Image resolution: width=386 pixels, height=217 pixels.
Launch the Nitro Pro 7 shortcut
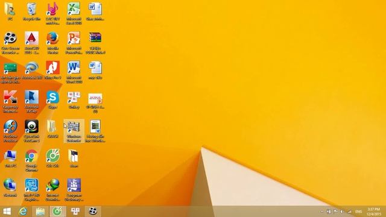coord(52,71)
